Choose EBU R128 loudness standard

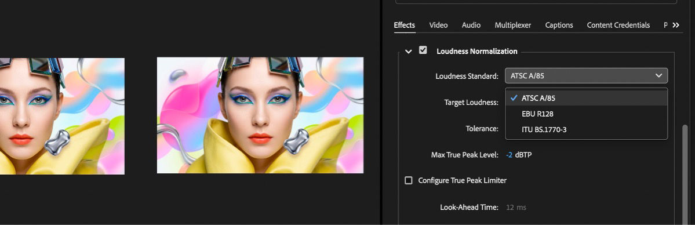click(x=586, y=114)
